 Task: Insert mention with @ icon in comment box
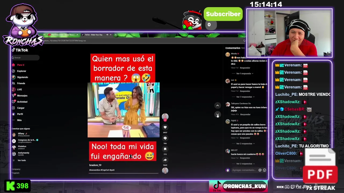[260, 170]
